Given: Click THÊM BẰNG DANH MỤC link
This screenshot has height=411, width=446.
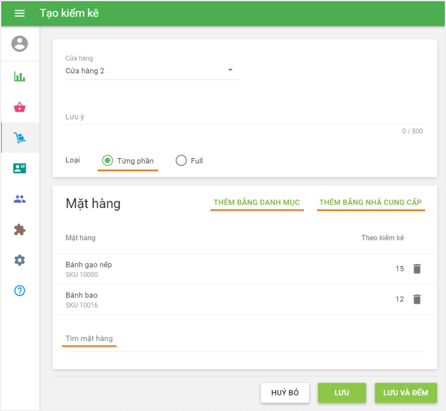Looking at the screenshot, I should pyautogui.click(x=257, y=202).
